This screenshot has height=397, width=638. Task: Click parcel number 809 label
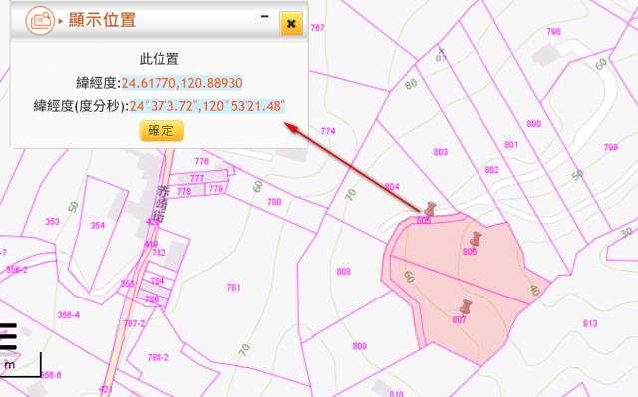pos(360,346)
